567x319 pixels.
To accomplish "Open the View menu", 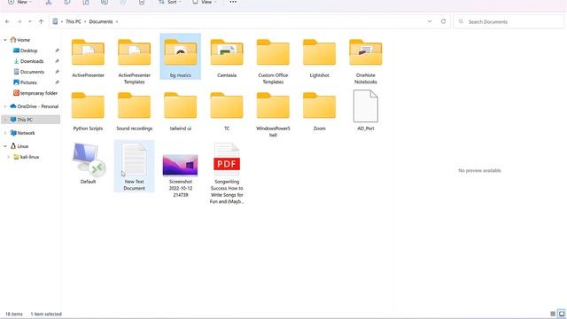I will (x=205, y=2).
